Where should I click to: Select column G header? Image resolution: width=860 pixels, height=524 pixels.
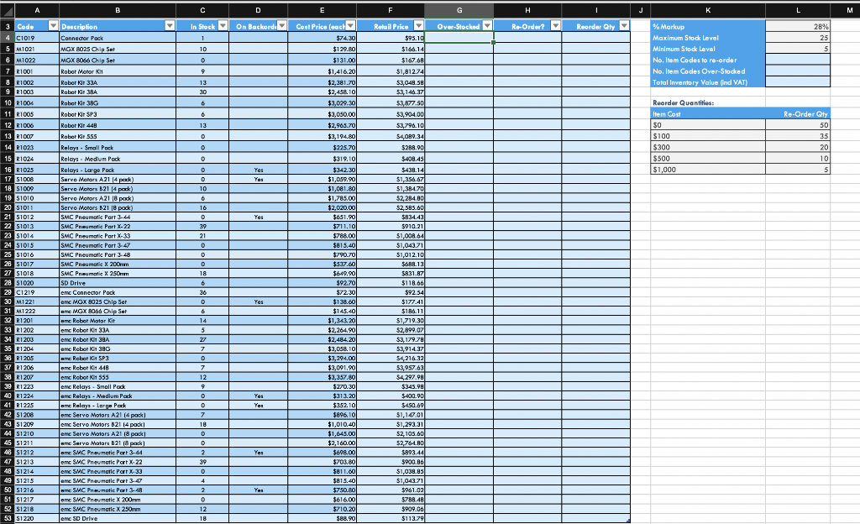pyautogui.click(x=459, y=8)
